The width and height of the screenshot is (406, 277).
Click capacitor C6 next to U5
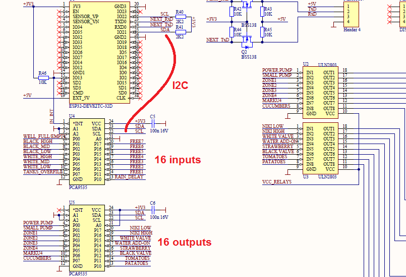pyautogui.click(x=153, y=210)
